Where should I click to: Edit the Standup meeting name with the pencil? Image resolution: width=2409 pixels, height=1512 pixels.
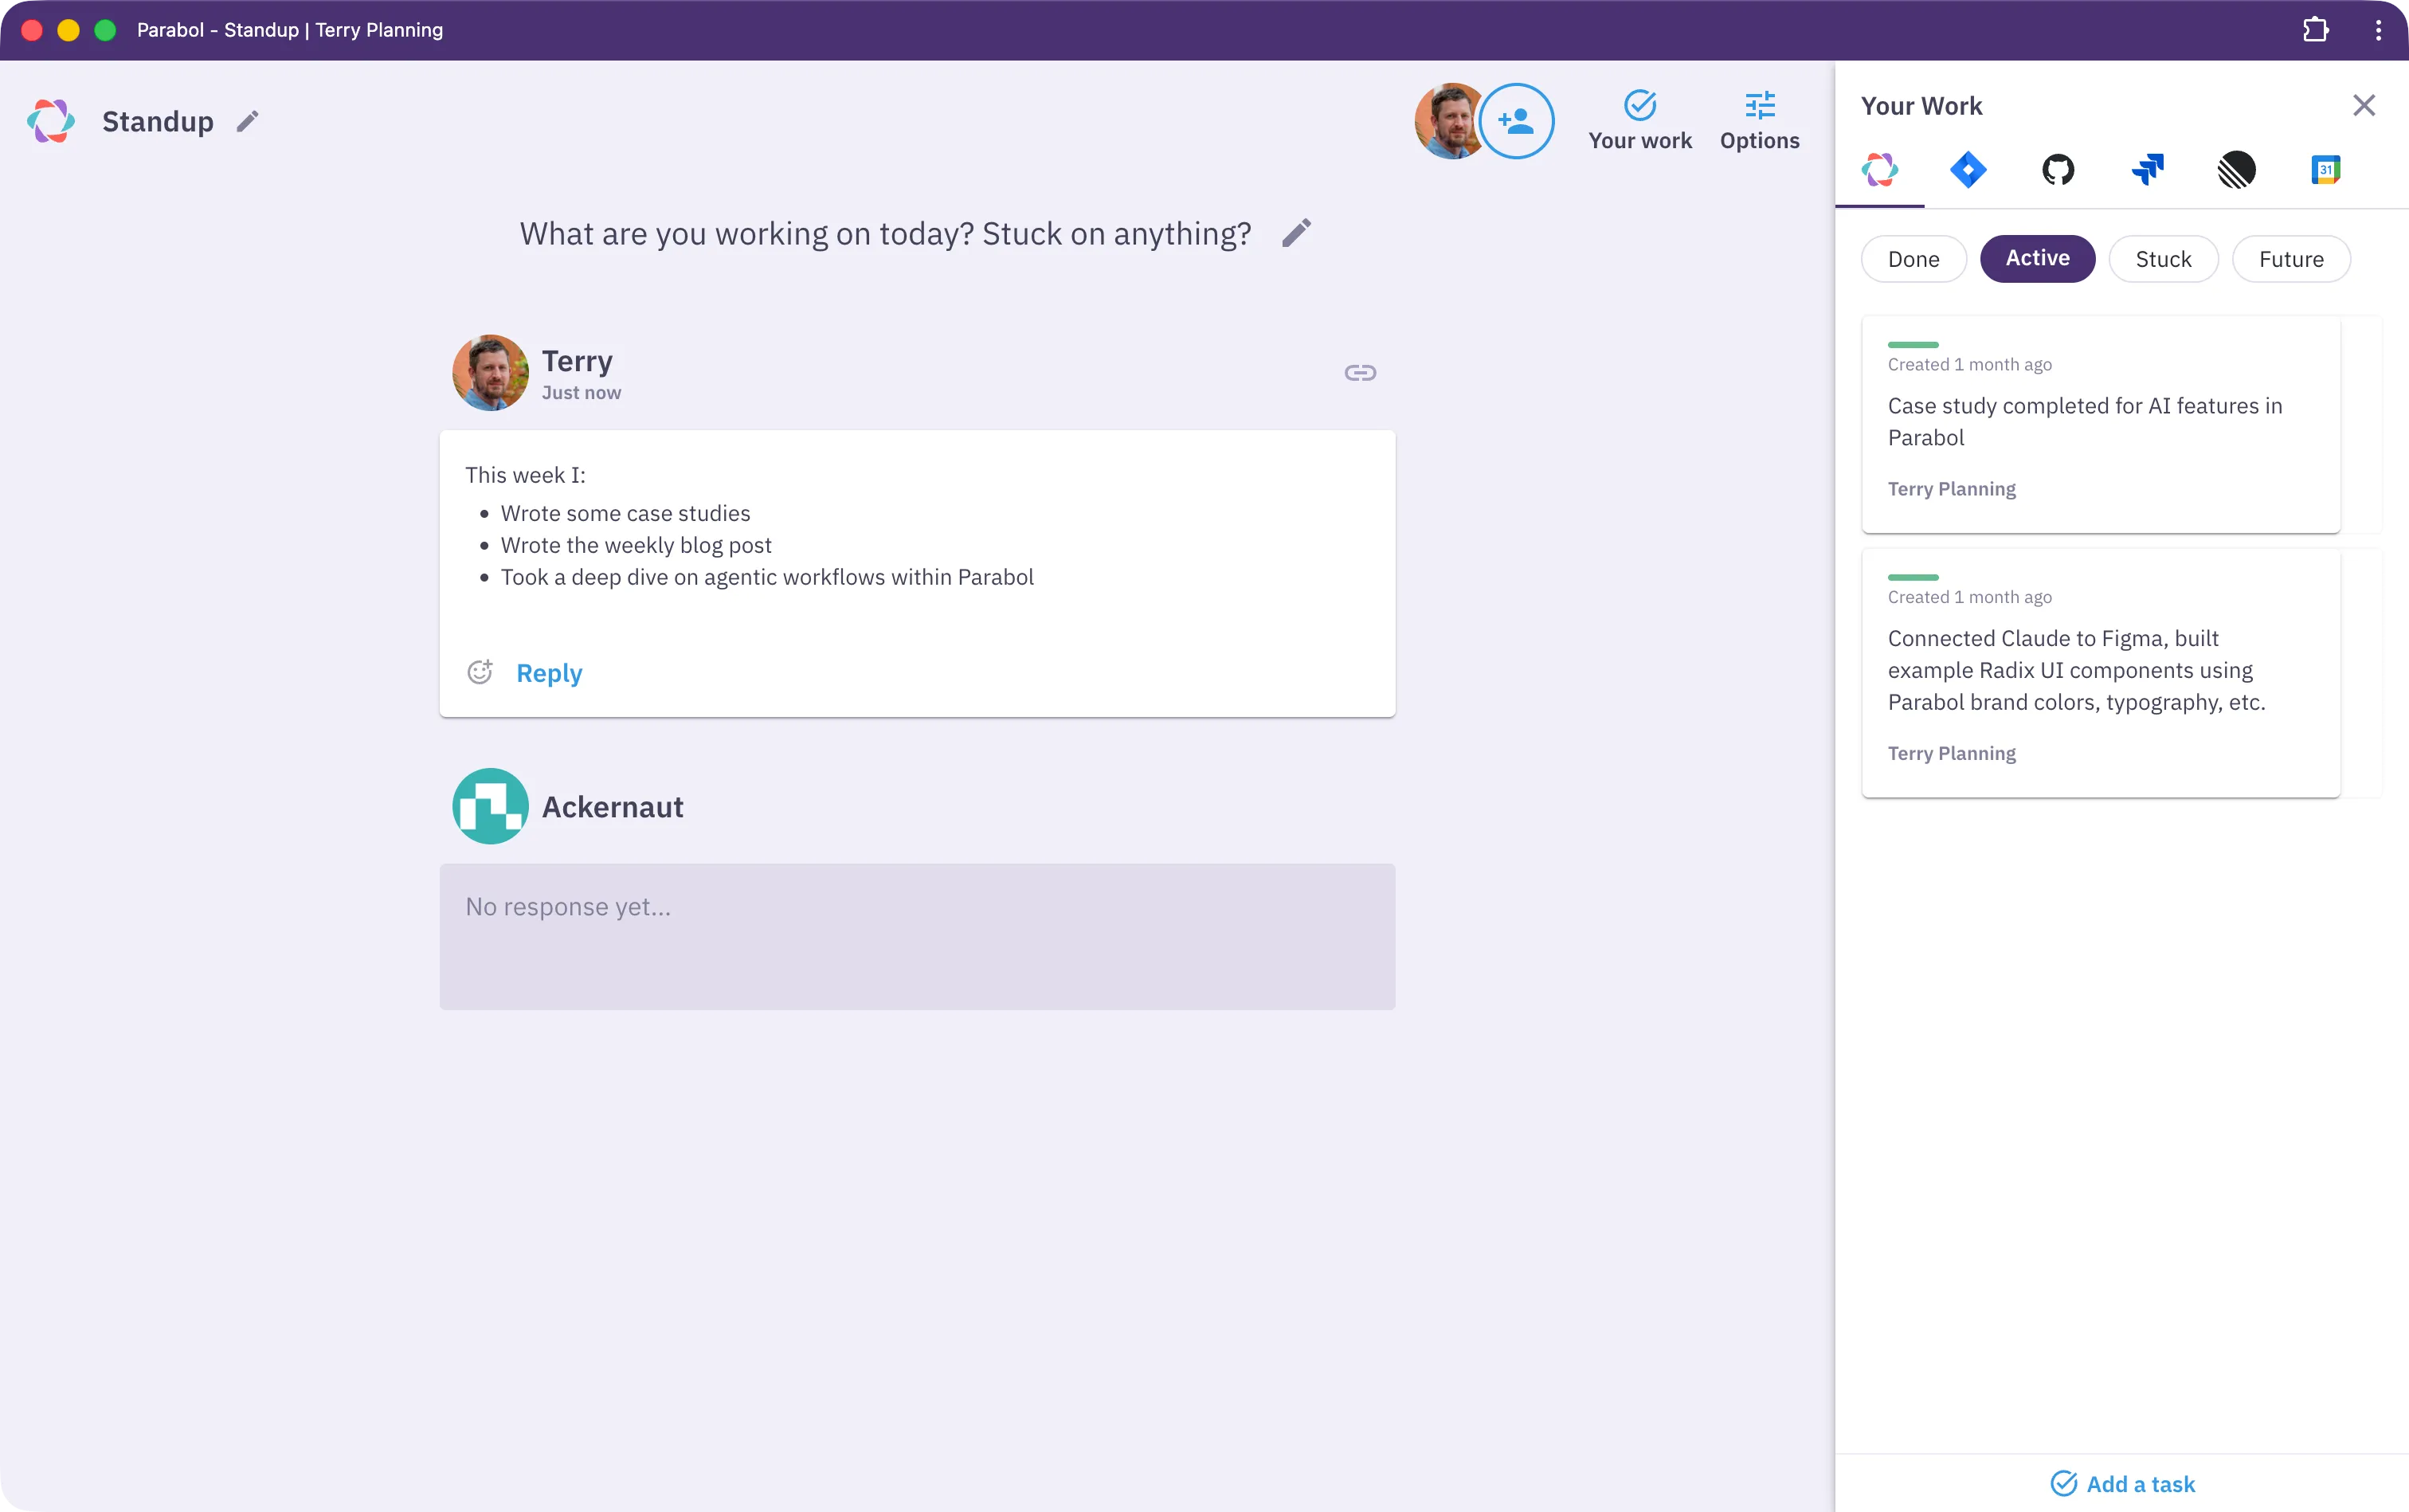coord(248,121)
